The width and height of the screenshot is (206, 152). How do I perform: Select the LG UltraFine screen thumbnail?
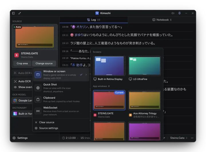pos(144,66)
